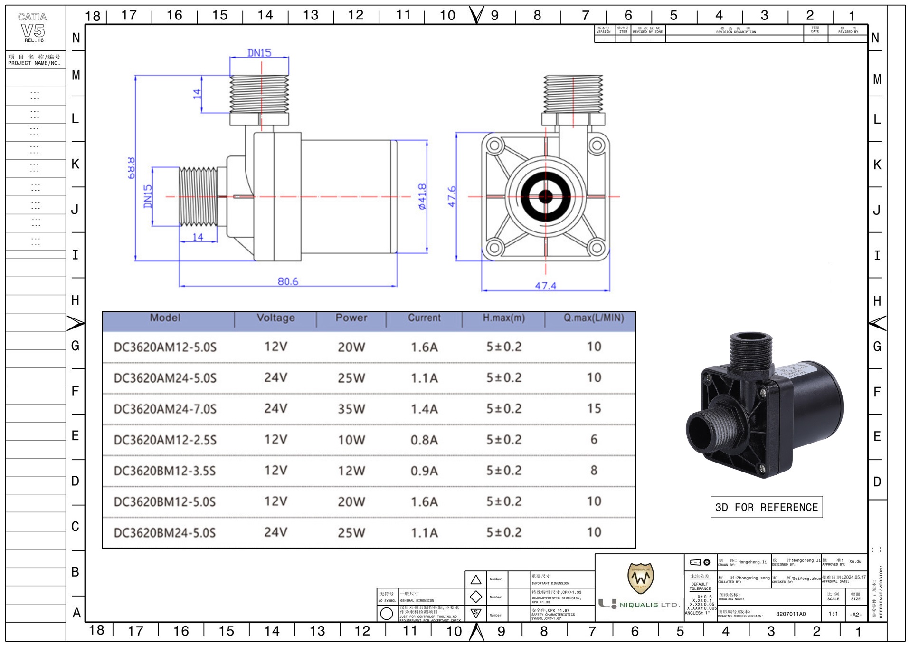Select the DC3620BM24-5.0S model name
Image resolution: width=910 pixels, height=646 pixels.
coord(165,533)
